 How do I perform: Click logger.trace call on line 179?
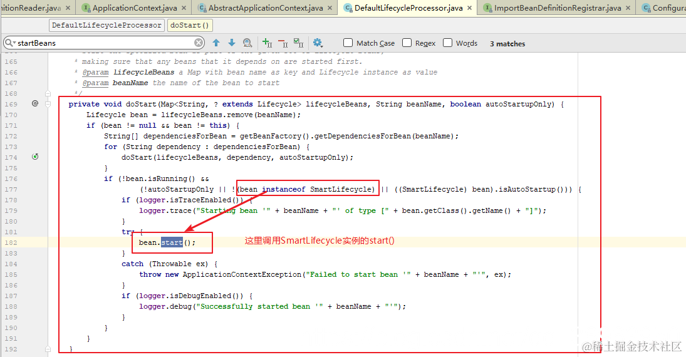[x=165, y=211]
